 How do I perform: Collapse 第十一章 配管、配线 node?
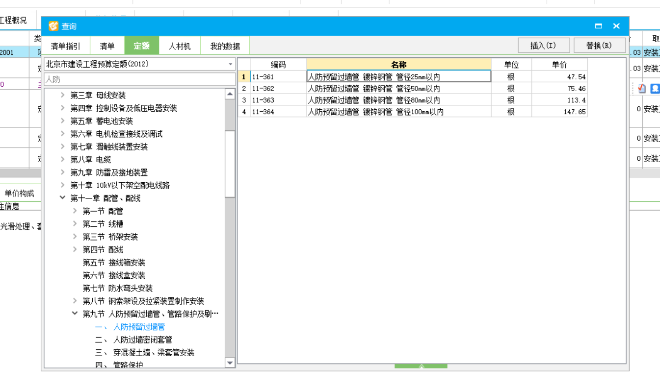62,198
